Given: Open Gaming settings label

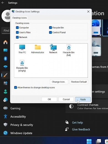Looking at the screenshot, I should pyautogui.click(x=15, y=108).
